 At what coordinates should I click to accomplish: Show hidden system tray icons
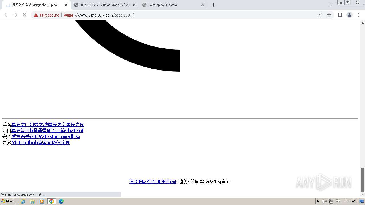318,201
